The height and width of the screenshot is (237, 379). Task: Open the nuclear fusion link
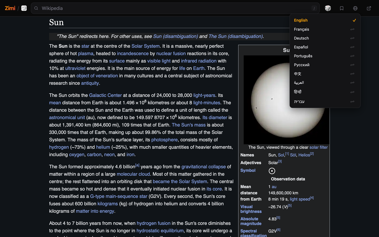(171, 54)
